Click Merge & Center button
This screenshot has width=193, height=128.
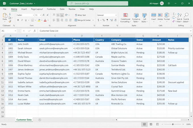(x=83, y=20)
